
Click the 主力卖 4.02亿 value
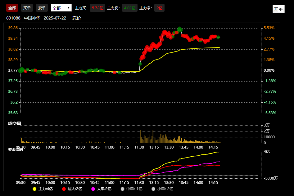point(129,8)
